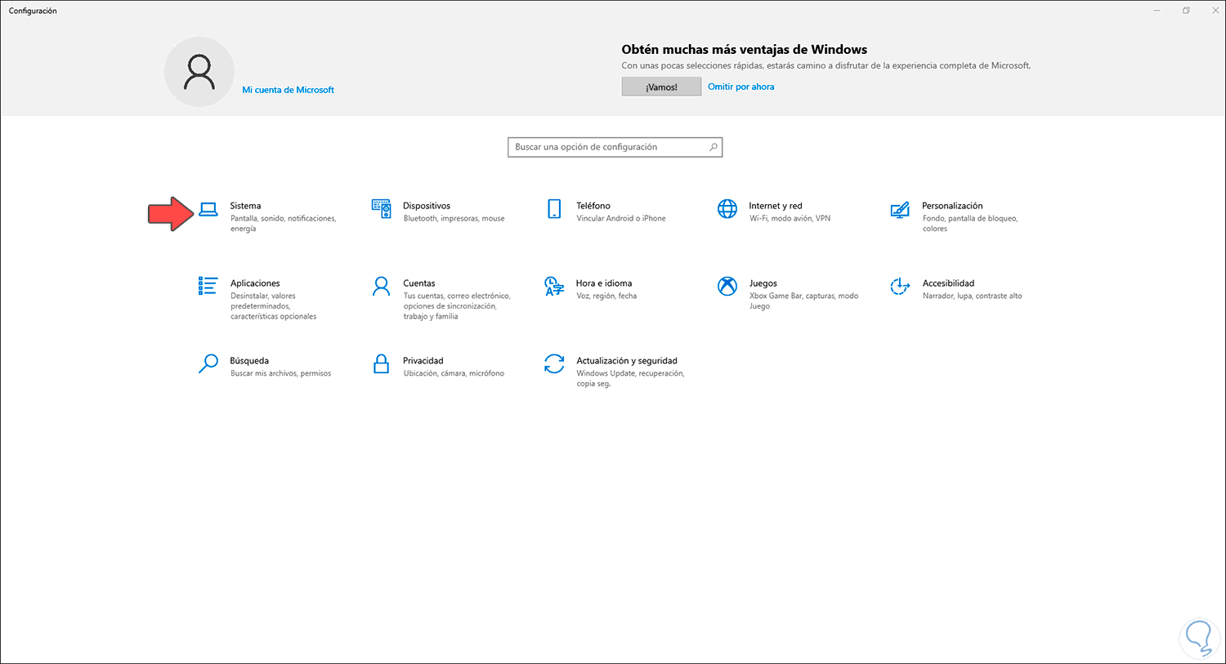Click the Dispositivos keyboard icon
The height and width of the screenshot is (664, 1226).
point(381,209)
